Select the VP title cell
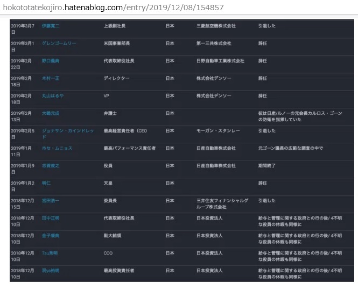 pos(107,96)
